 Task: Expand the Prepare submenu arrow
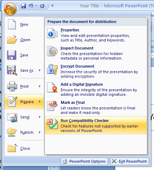40,102
